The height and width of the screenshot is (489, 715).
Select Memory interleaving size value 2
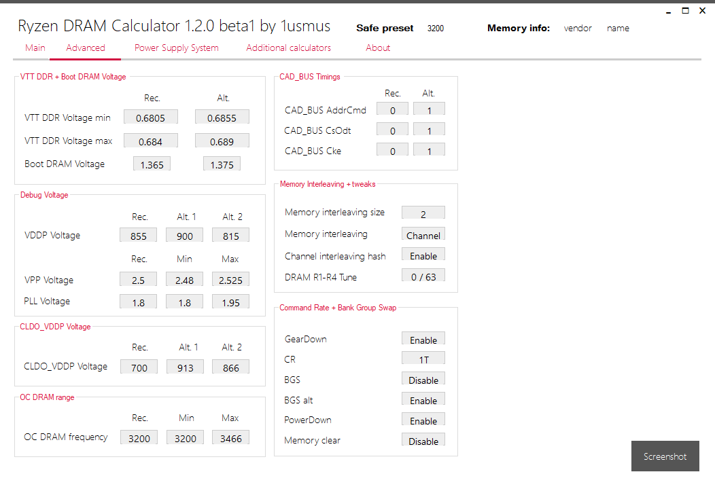(423, 213)
